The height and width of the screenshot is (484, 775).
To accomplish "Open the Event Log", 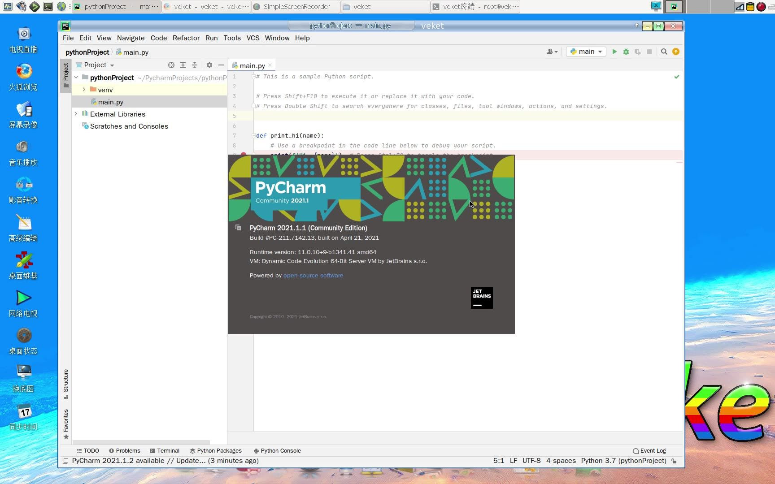I will [x=649, y=451].
